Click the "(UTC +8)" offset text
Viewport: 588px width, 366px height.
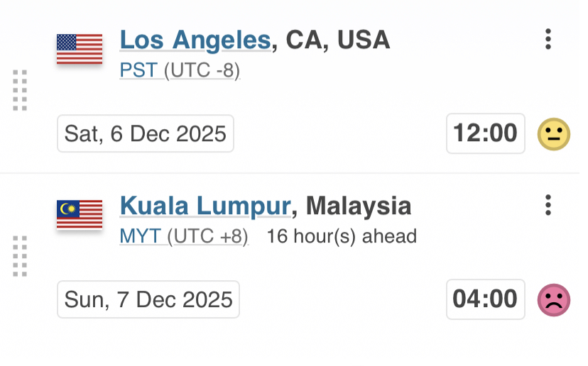click(x=209, y=236)
